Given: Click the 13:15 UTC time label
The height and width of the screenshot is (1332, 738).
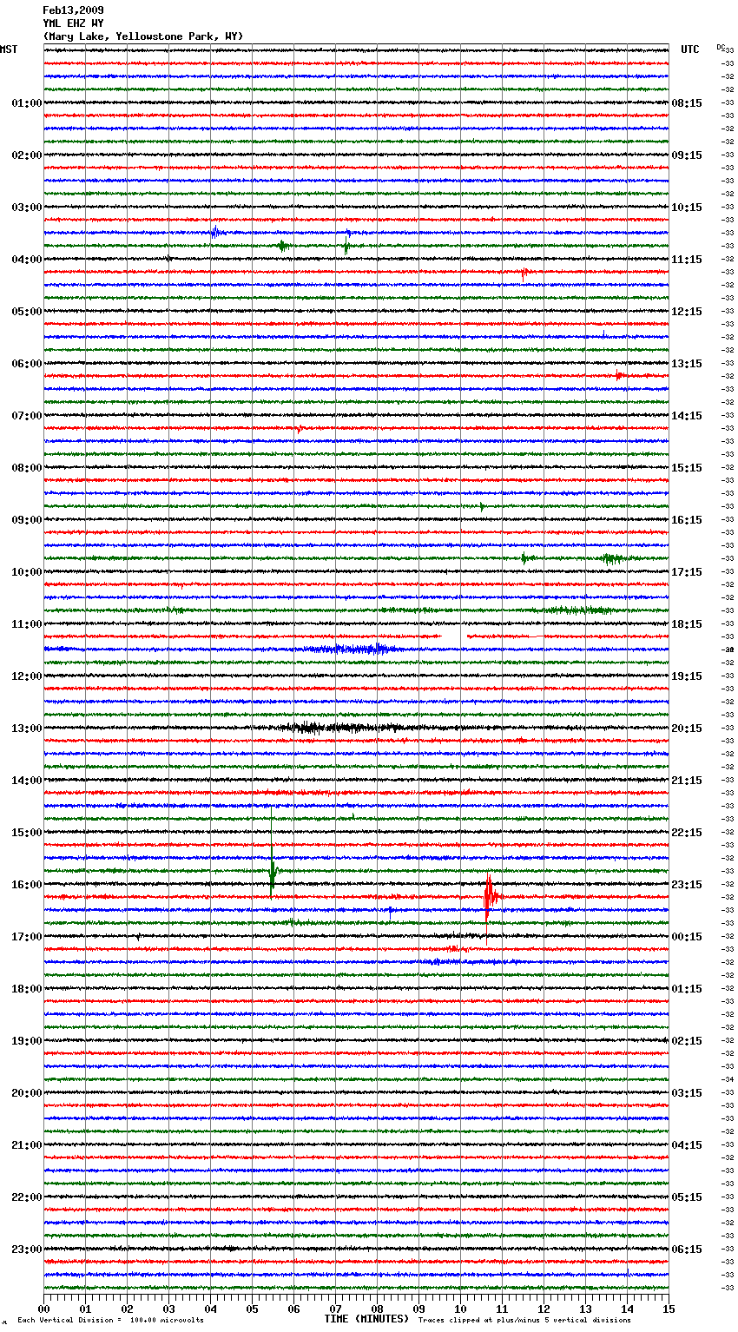Looking at the screenshot, I should point(687,364).
